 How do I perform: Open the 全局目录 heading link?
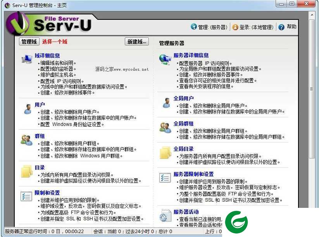[x=183, y=149]
